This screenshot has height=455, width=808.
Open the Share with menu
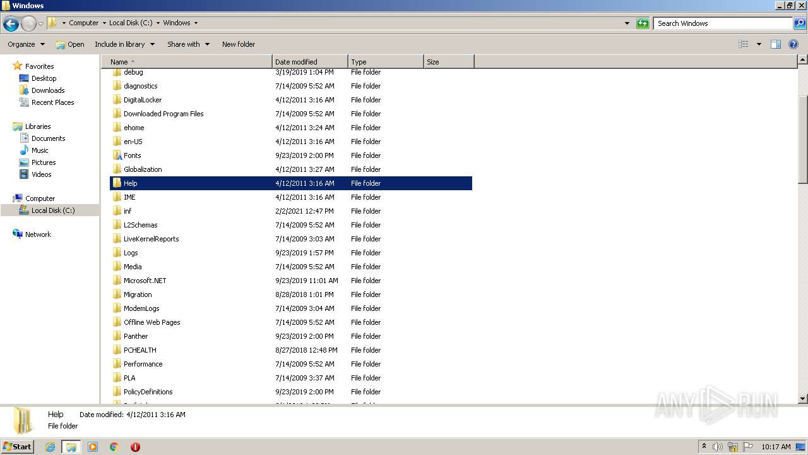coord(187,44)
